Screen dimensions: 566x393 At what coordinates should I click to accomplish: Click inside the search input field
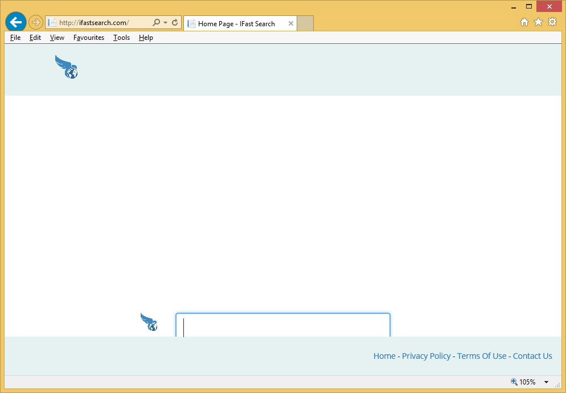(x=283, y=326)
